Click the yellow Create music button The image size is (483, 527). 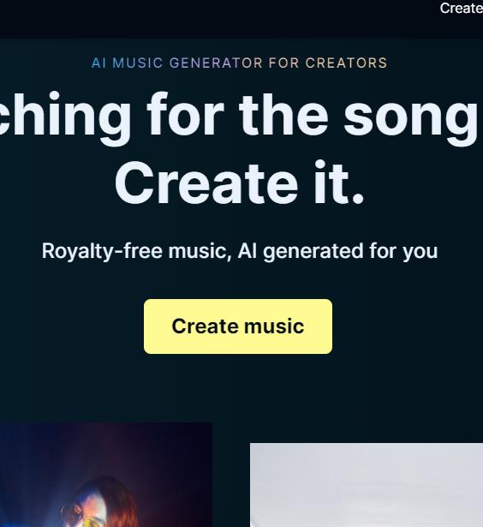[x=238, y=326]
